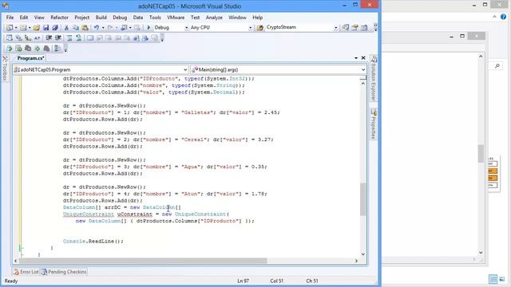
Task: Click the Increase Line Indent icon
Action: (x=58, y=38)
